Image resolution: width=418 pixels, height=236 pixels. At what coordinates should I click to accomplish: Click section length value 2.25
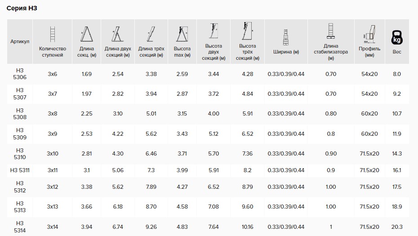point(87,114)
